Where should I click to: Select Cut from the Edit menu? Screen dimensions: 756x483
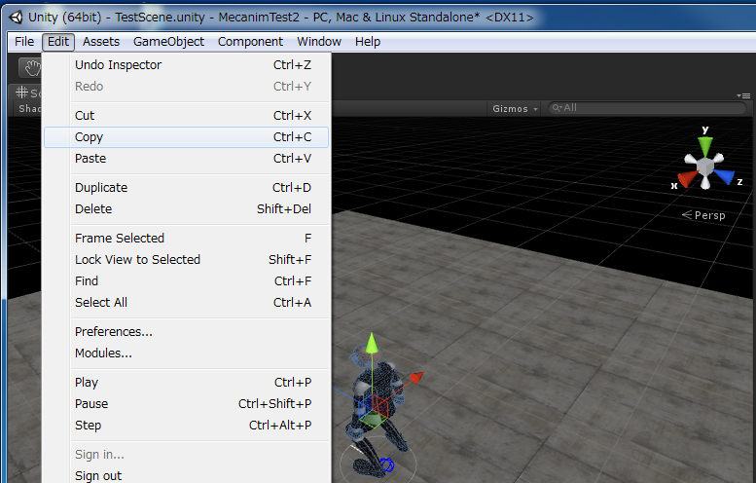point(186,116)
